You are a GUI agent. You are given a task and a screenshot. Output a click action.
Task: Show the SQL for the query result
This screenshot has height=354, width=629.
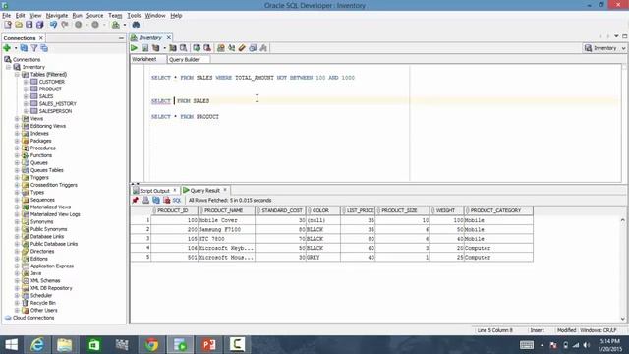tap(177, 200)
